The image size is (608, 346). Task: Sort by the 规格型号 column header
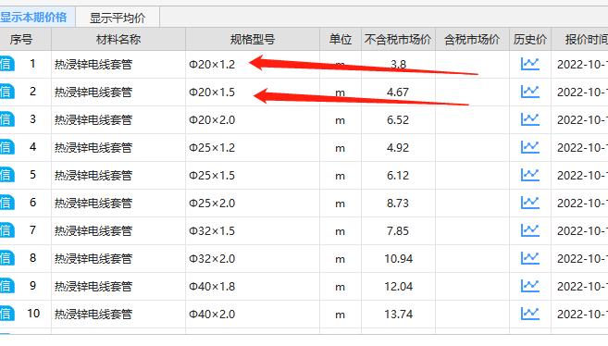(253, 39)
